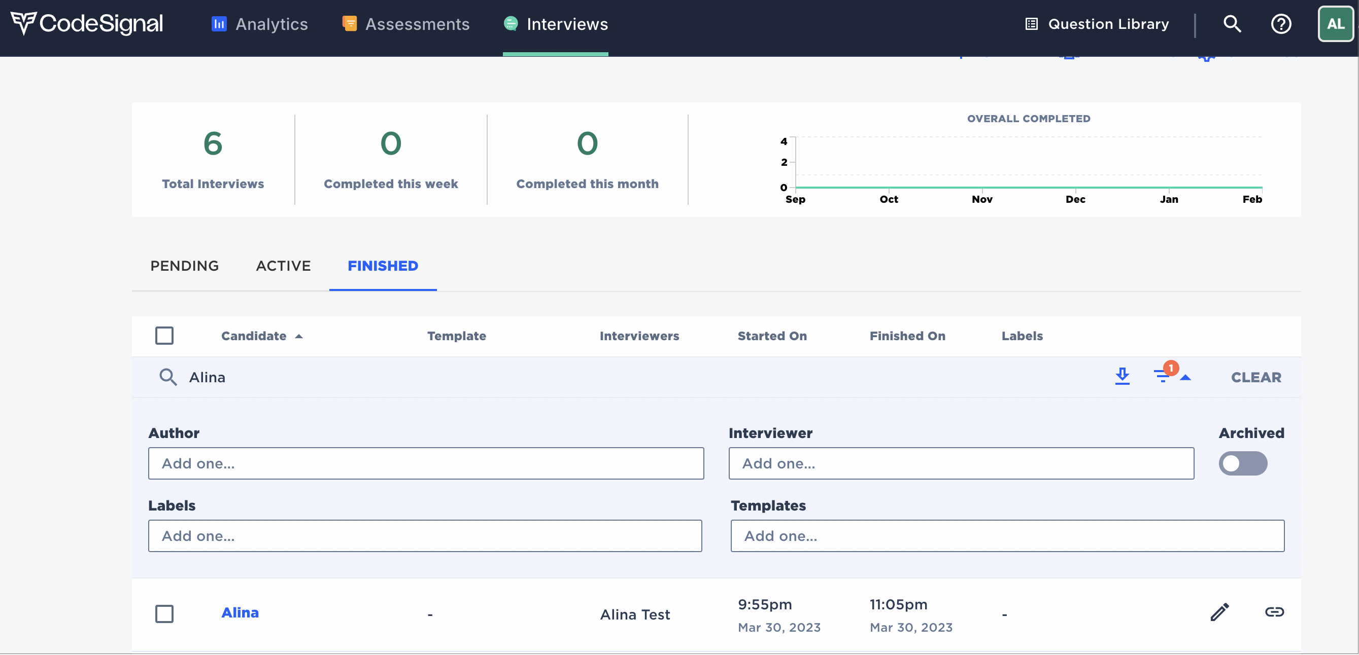Screen dimensions: 1359x655
Task: Collapse the filter panel icon
Action: 1172,374
